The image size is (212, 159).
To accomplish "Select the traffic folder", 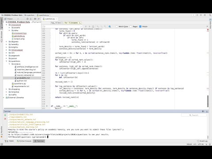I will coord(13,95).
